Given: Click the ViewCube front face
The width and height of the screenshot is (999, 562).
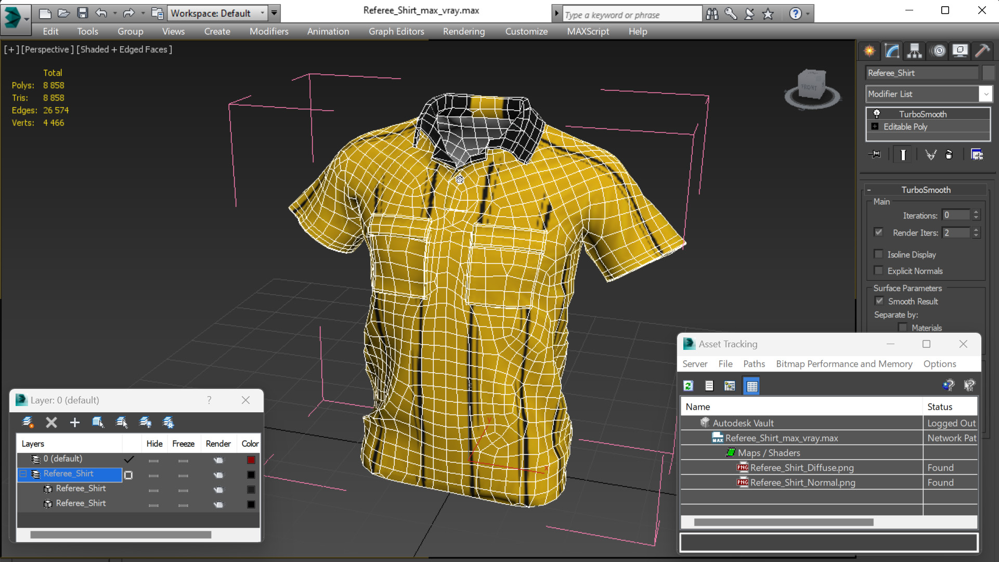Looking at the screenshot, I should 809,87.
